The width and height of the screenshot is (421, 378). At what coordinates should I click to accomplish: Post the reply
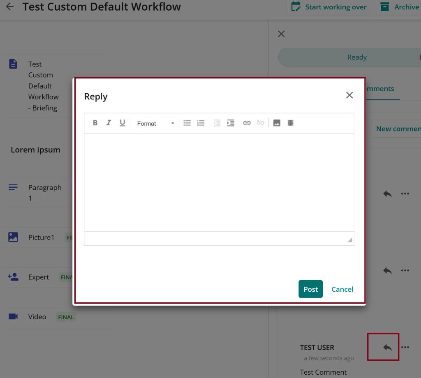(x=310, y=289)
